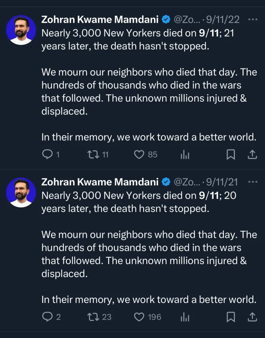Open more options on 9/11/21 tweet
Image resolution: width=265 pixels, height=338 pixels.
coord(252,182)
